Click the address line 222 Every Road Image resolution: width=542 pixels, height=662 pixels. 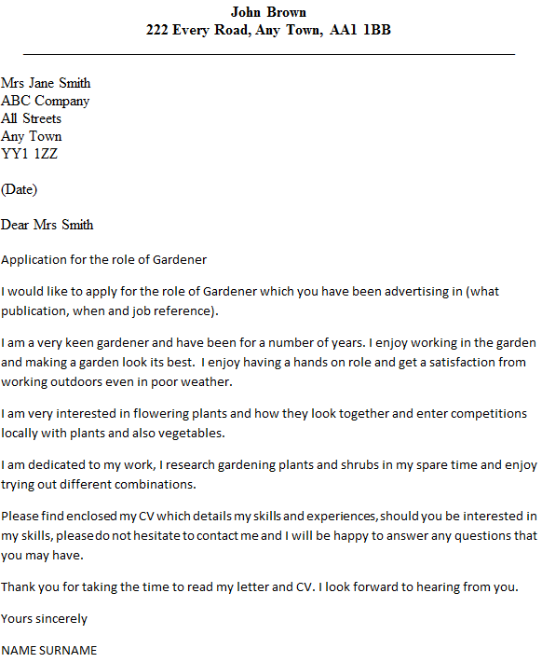tap(268, 30)
